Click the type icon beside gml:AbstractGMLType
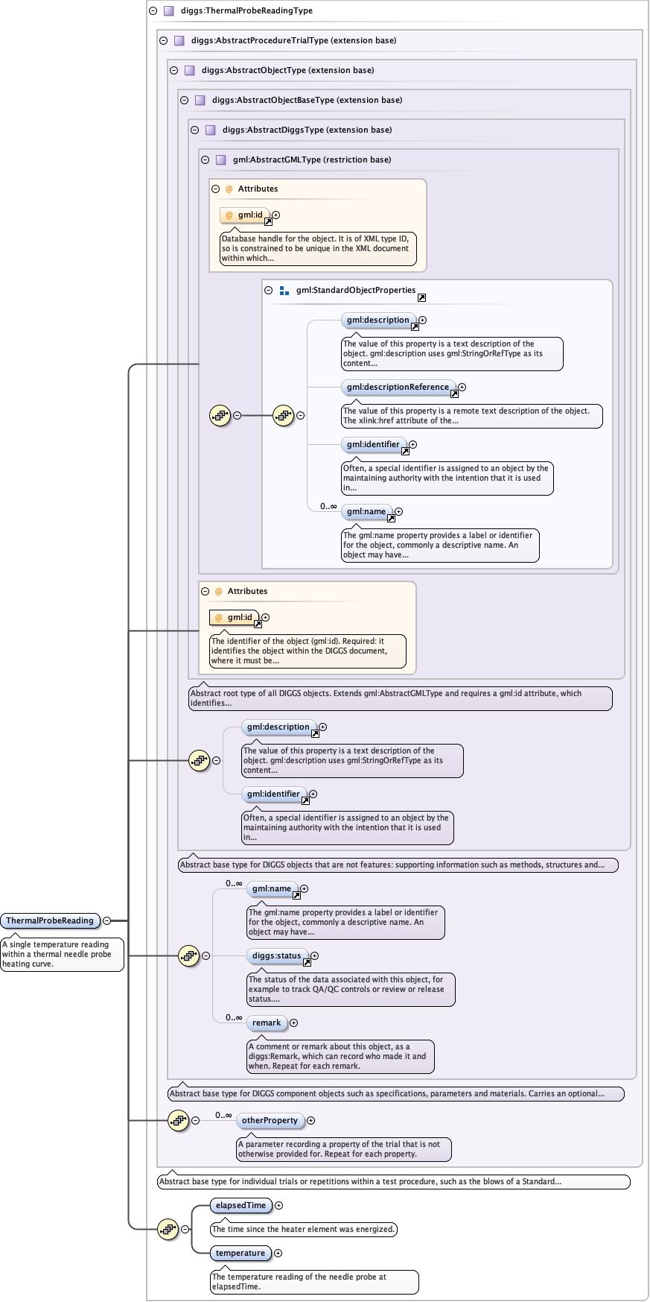This screenshot has width=650, height=1302. [x=221, y=160]
